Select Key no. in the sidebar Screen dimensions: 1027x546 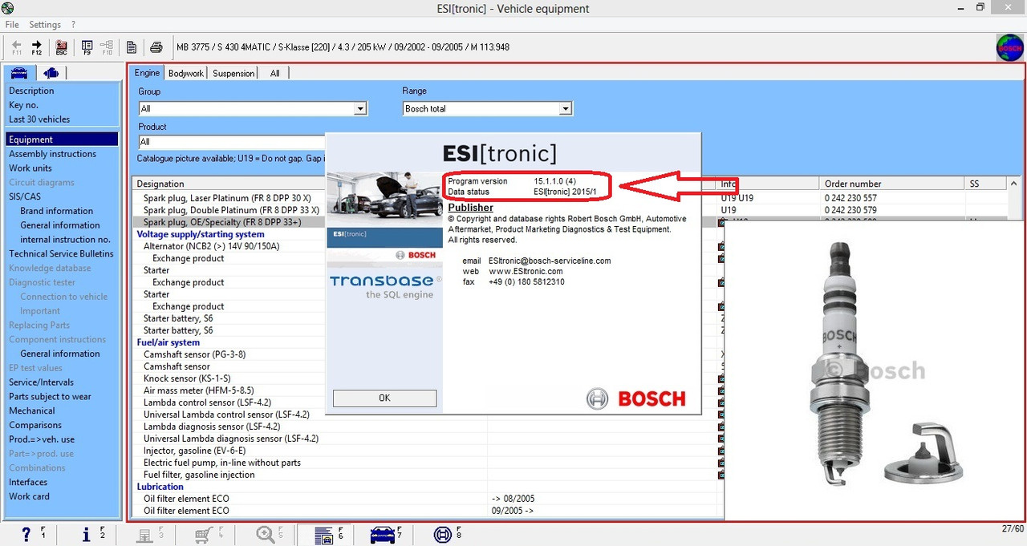[x=23, y=105]
